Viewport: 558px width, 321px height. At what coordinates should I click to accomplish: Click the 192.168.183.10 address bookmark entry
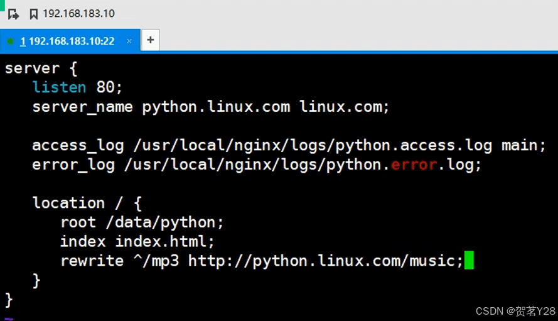point(78,13)
